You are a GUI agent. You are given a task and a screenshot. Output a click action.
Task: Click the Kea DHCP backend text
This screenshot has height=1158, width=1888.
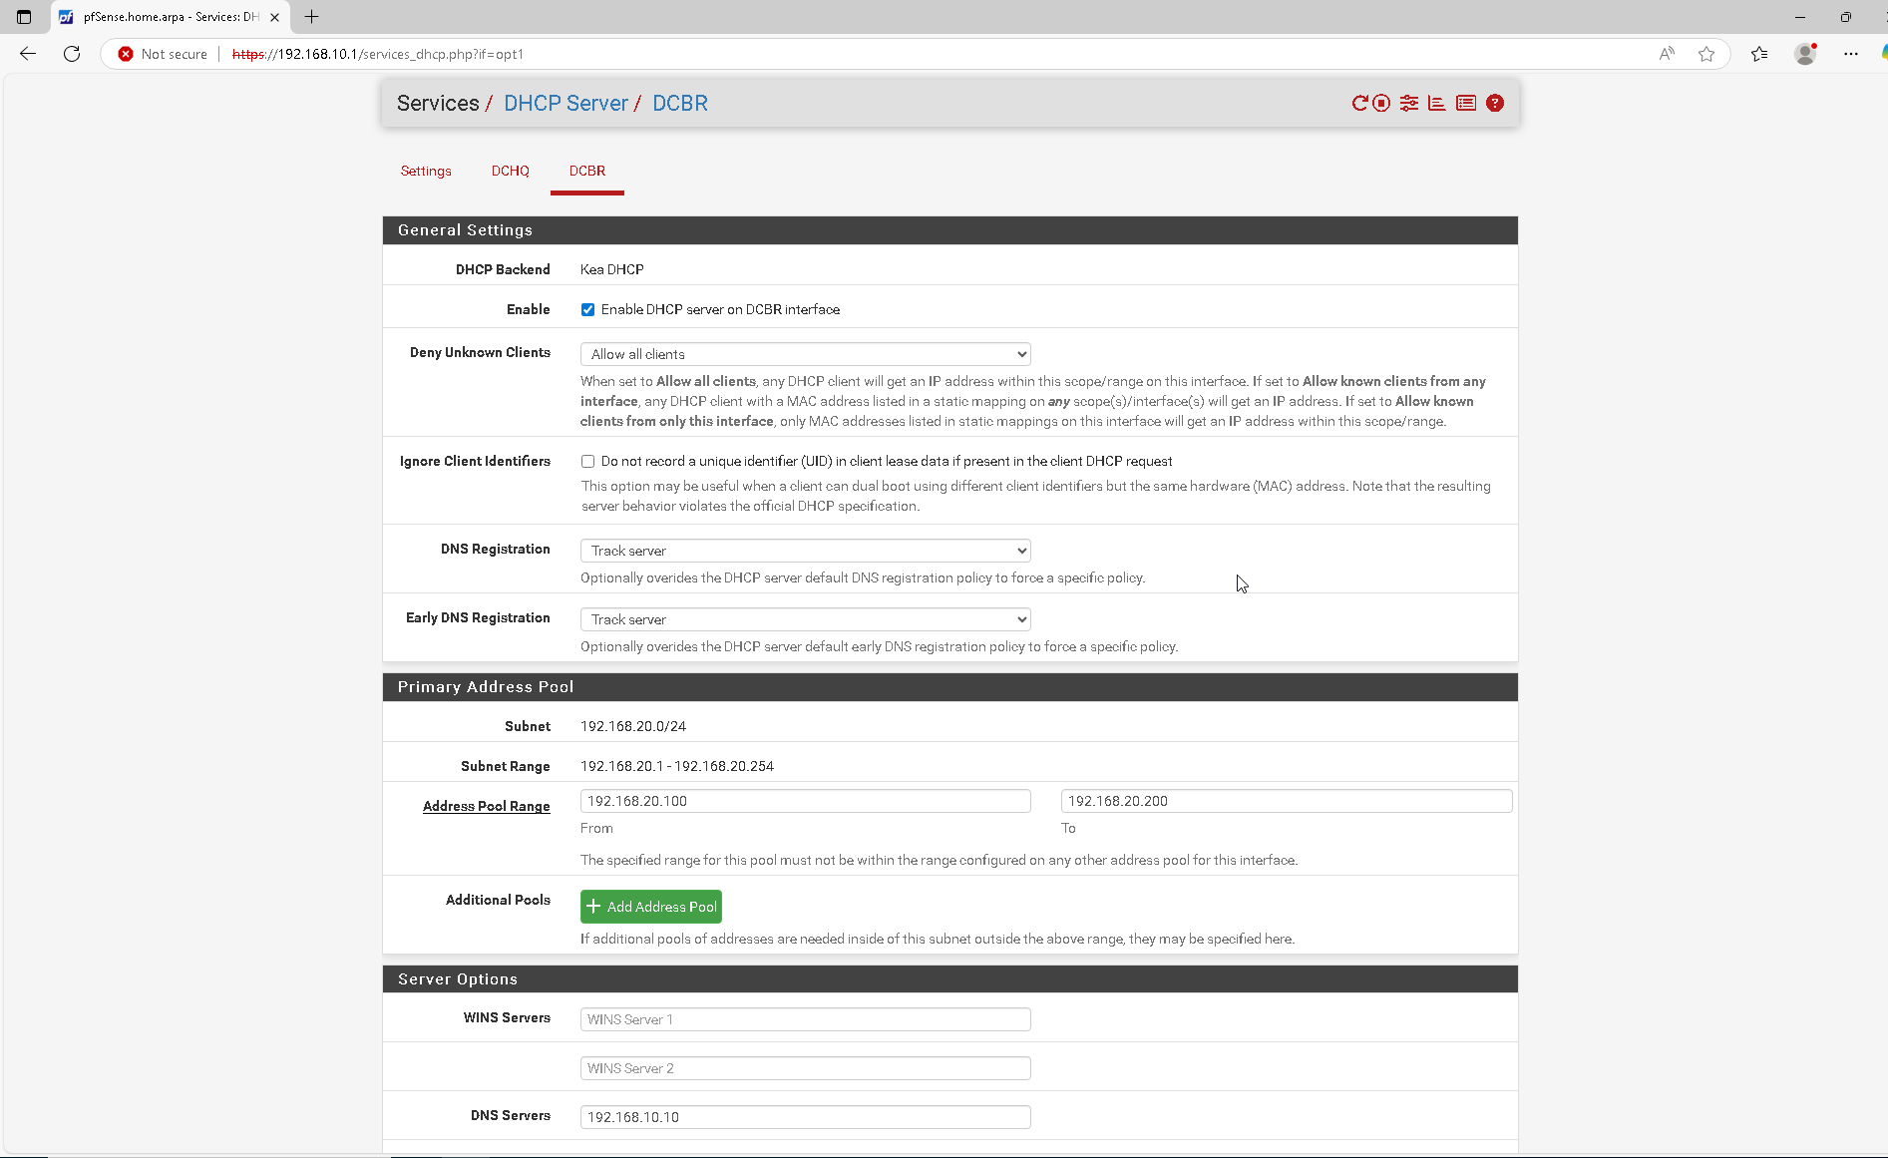612,269
